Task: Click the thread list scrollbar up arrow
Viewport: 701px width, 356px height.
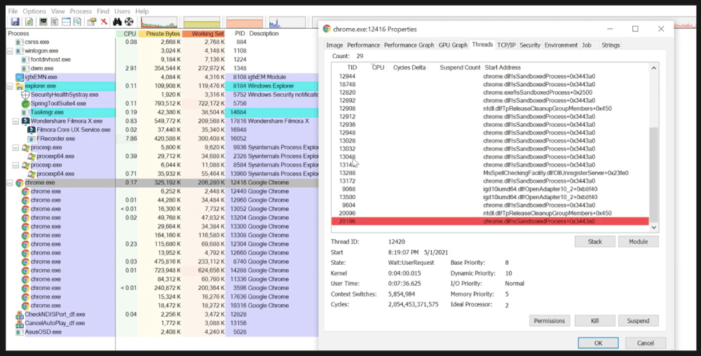Action: (x=653, y=68)
